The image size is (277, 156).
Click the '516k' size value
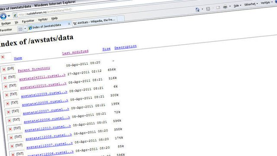(x=113, y=78)
